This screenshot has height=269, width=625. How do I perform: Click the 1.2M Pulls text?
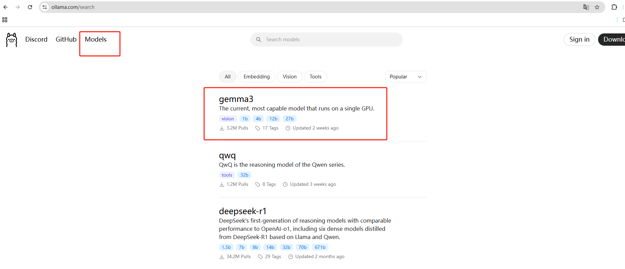[x=237, y=184]
